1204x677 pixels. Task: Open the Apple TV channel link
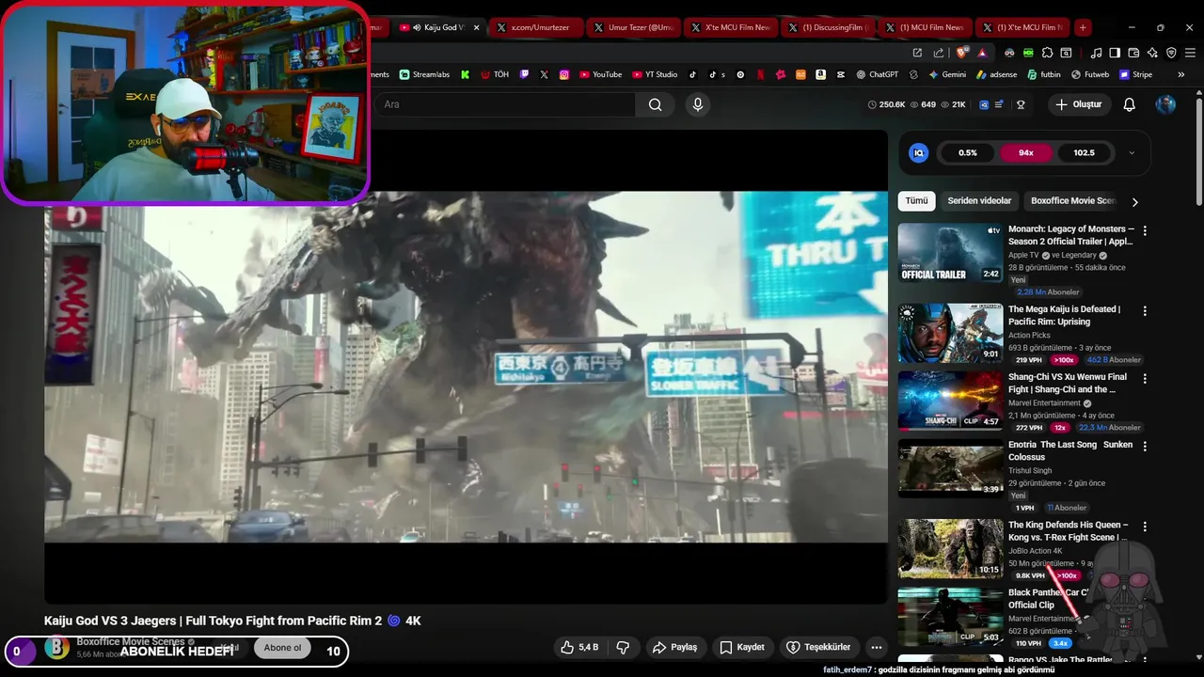click(x=1023, y=255)
